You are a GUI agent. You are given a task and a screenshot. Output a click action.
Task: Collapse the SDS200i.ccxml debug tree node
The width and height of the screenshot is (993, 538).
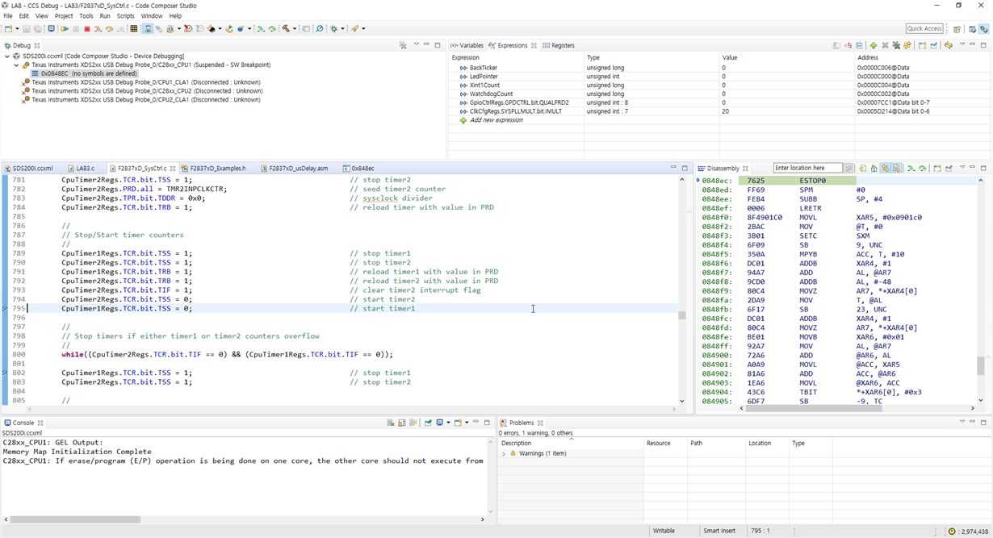pyautogui.click(x=7, y=56)
